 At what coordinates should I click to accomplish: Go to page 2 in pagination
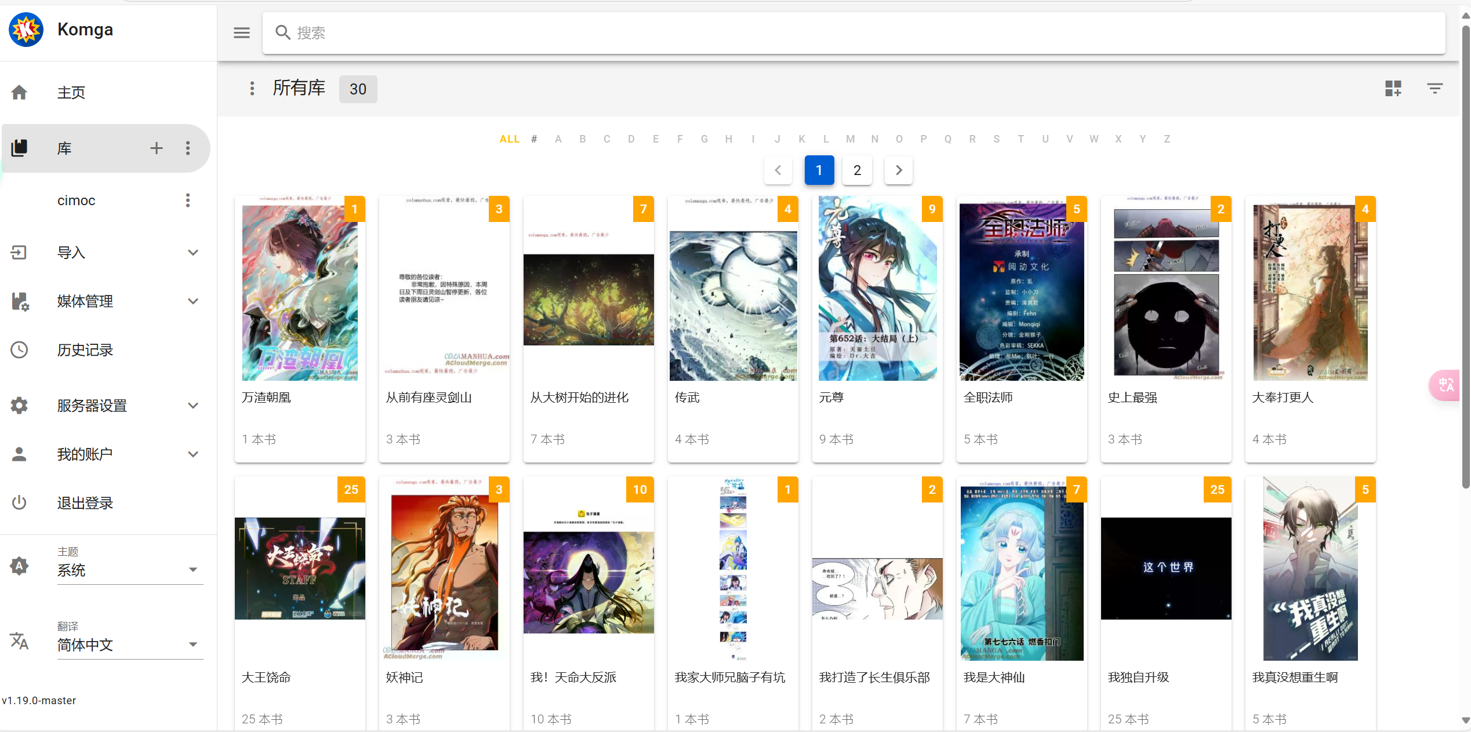857,170
